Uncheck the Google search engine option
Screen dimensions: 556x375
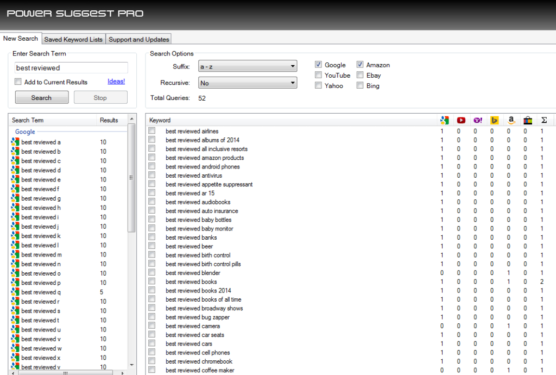(318, 65)
